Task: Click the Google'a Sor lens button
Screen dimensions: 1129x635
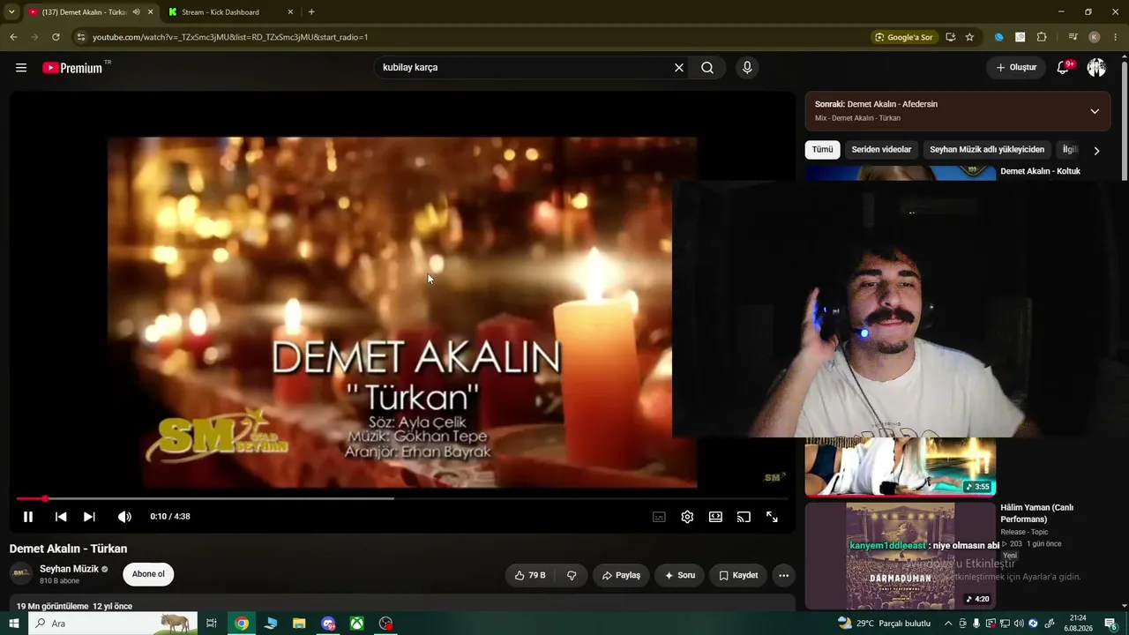Action: (x=903, y=37)
